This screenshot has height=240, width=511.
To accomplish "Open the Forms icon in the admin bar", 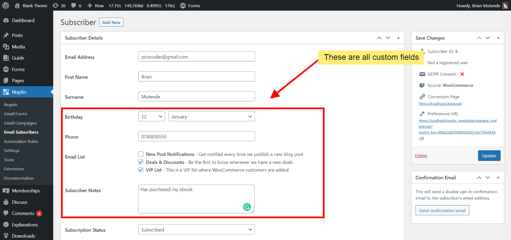I will [183, 5].
